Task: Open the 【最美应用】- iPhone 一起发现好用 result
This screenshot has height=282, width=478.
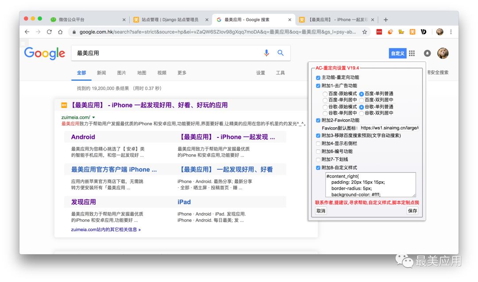Action: (149, 105)
